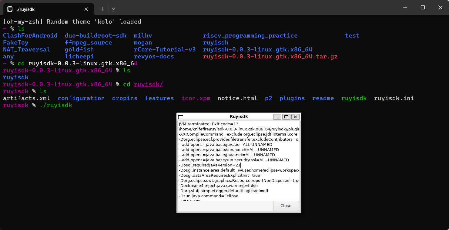The image size is (449, 230).
Task: Open the Ruyisdk dialog window menu icon
Action: 181,117
